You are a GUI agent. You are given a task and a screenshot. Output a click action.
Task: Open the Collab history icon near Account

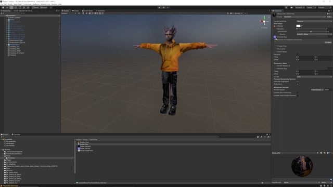click(x=287, y=7)
